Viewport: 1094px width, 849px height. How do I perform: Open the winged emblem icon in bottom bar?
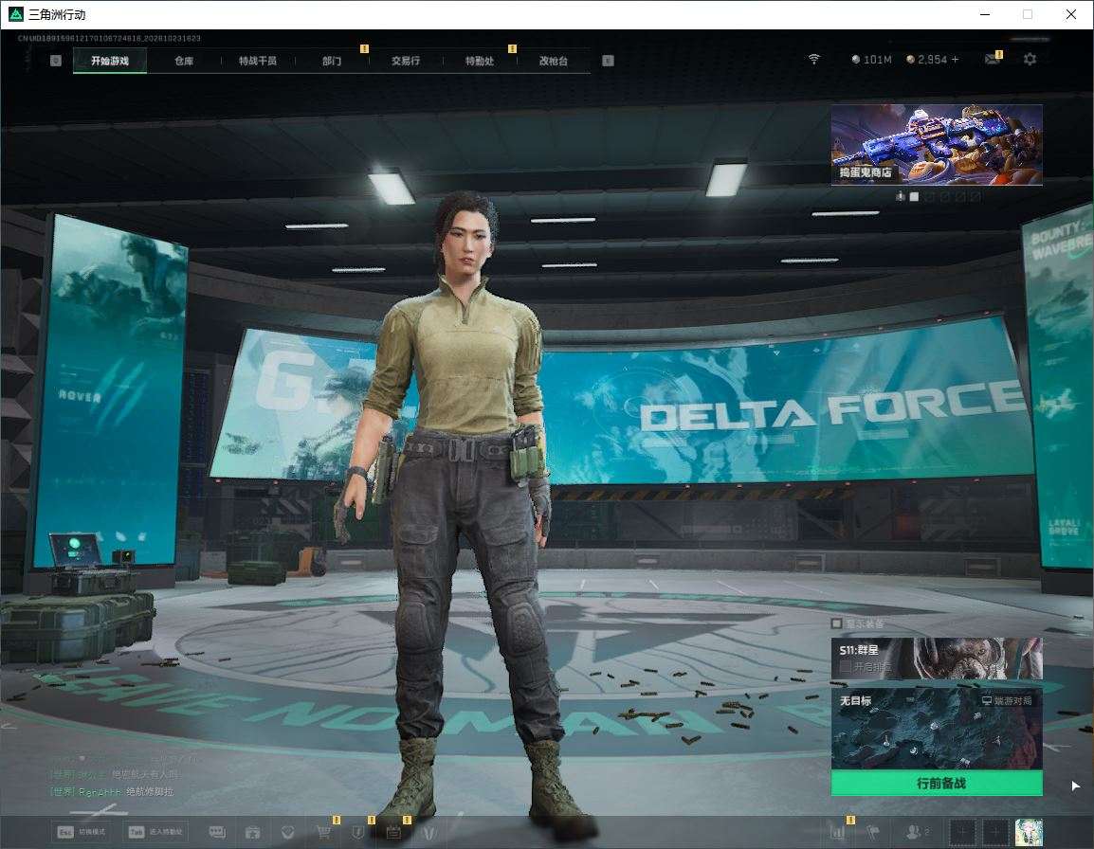coord(428,832)
